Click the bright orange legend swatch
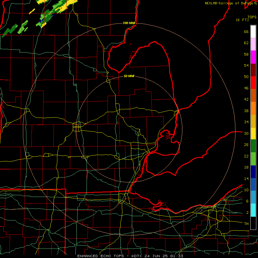This screenshot has width=258, height=258. (x=253, y=108)
